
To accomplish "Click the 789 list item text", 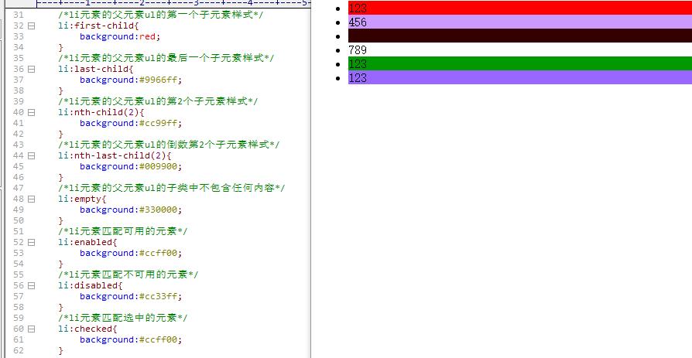I will point(358,49).
